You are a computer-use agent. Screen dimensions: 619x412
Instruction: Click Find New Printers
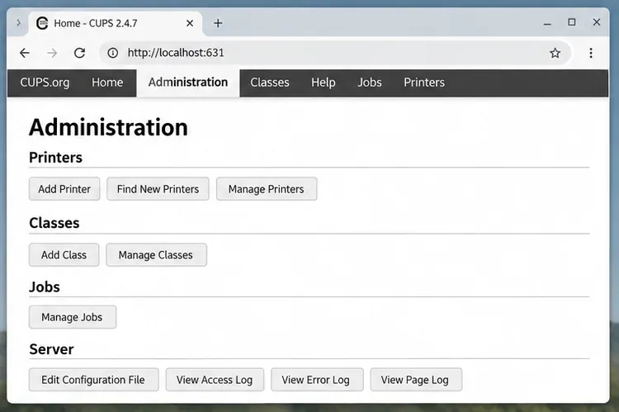pyautogui.click(x=158, y=189)
